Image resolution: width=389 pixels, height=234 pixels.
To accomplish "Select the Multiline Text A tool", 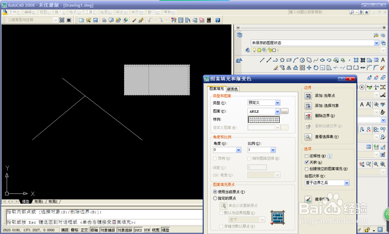I will click(383, 60).
